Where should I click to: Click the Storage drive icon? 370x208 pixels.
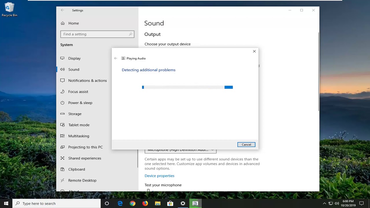point(62,114)
